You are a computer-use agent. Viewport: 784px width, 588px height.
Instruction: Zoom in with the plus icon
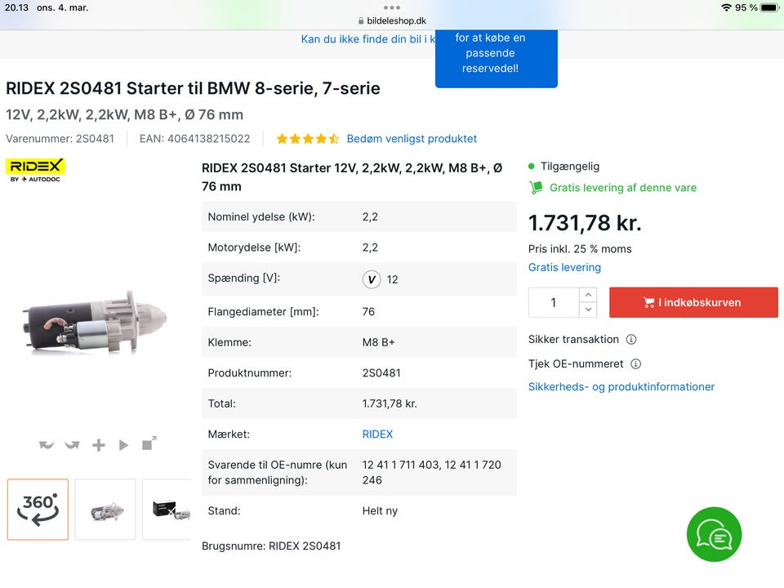click(98, 445)
